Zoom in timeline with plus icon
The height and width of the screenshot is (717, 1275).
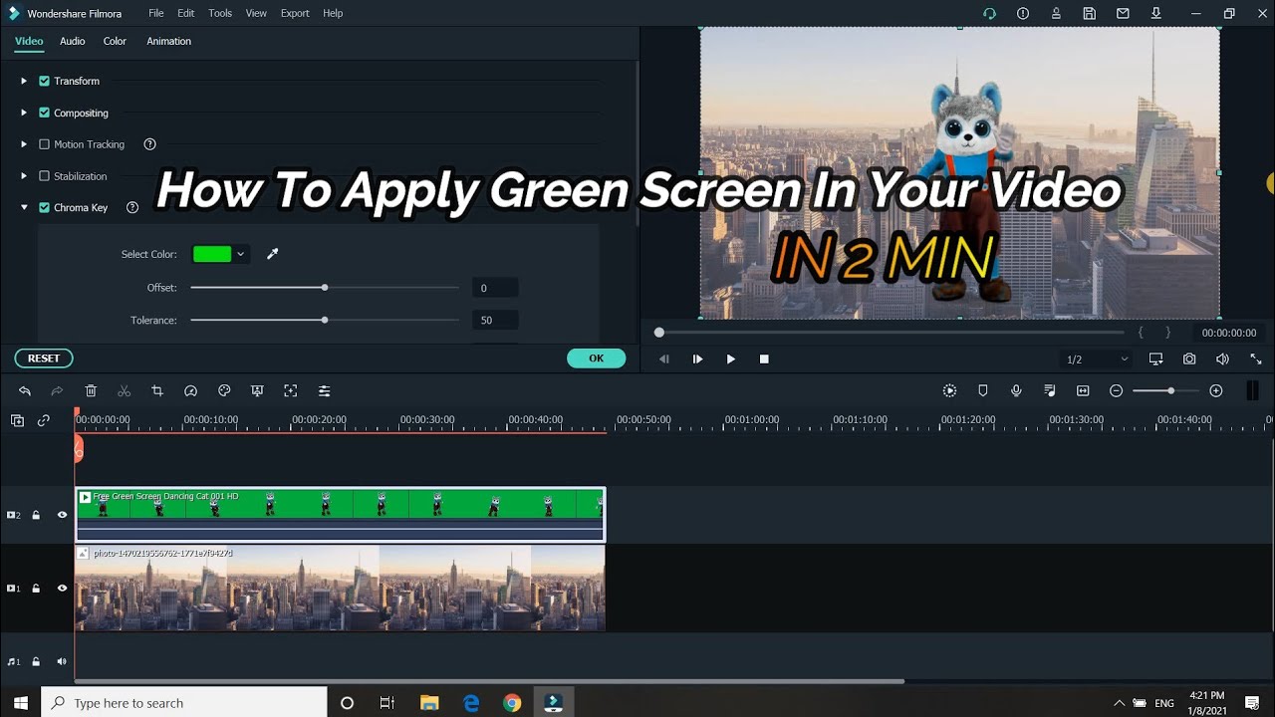pyautogui.click(x=1215, y=391)
